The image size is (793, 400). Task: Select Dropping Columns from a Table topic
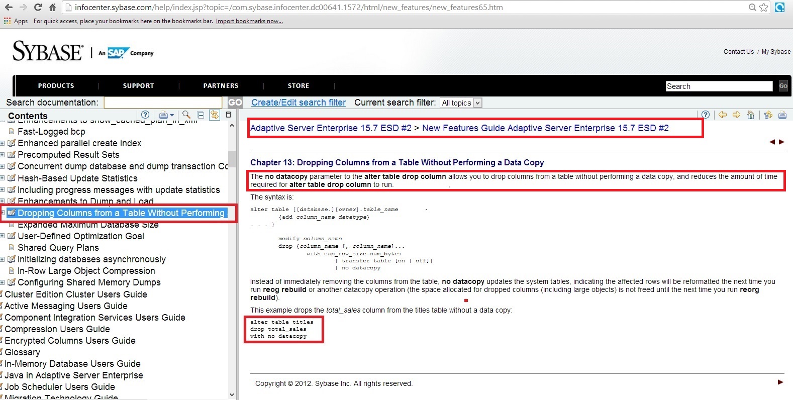pos(121,213)
